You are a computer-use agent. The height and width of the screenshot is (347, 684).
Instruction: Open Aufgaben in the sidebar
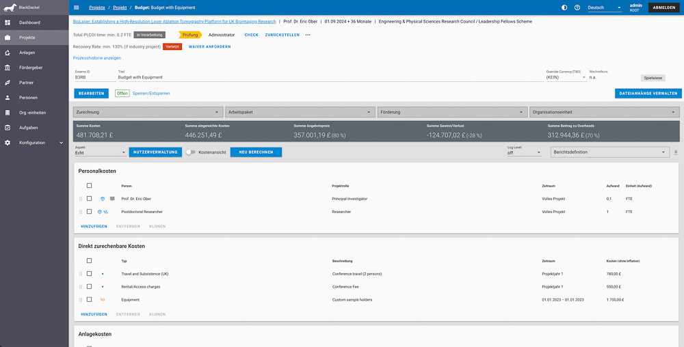tap(34, 128)
